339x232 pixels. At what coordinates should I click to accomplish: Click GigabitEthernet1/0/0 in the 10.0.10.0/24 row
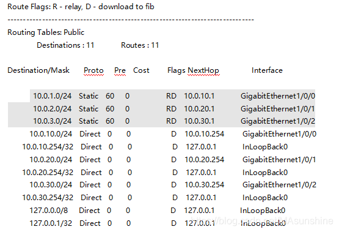point(279,134)
